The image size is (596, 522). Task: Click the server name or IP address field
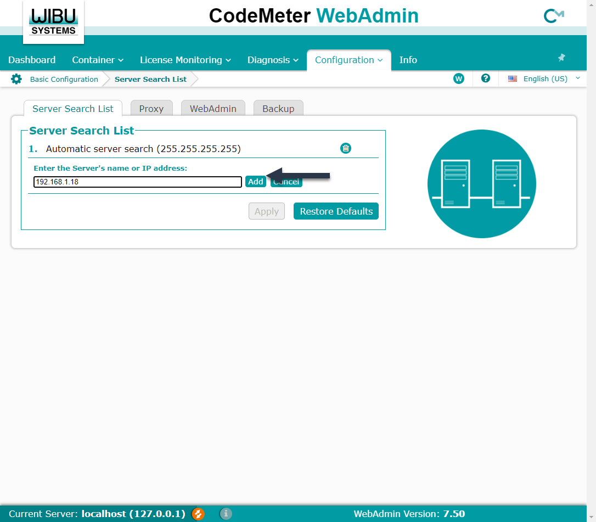pos(137,182)
